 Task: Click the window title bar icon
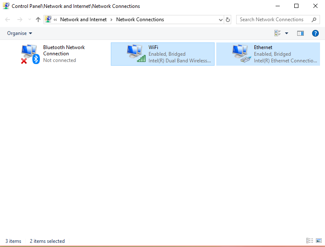(6, 6)
